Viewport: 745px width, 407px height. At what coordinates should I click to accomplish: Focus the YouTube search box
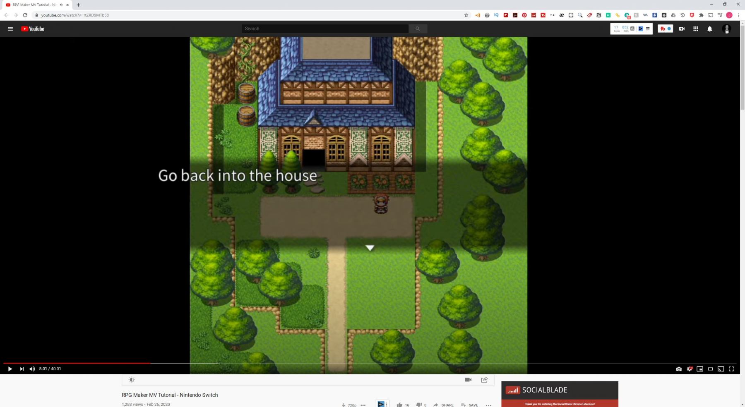[x=325, y=29]
